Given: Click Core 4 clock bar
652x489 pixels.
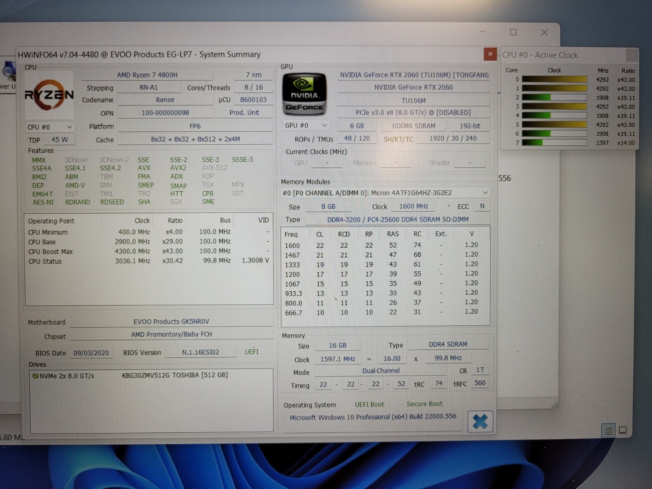Looking at the screenshot, I should click(555, 115).
